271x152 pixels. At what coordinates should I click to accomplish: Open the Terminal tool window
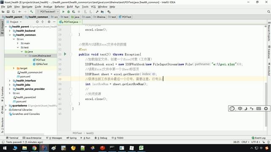(12, 138)
